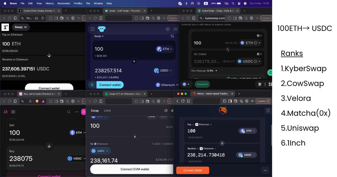The width and height of the screenshot is (337, 177).
Task: Open Uniswap hamburger menu
Action: coord(13,112)
